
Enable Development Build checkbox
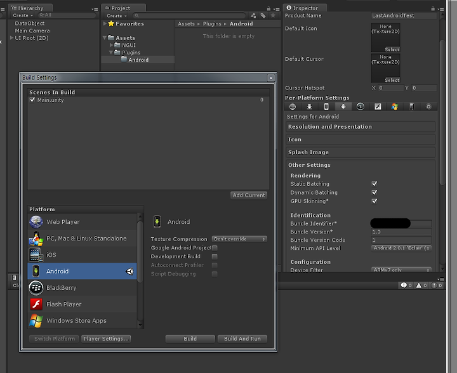[215, 256]
